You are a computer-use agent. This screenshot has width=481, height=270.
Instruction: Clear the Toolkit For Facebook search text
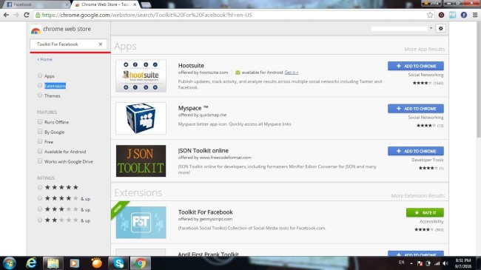coord(101,44)
